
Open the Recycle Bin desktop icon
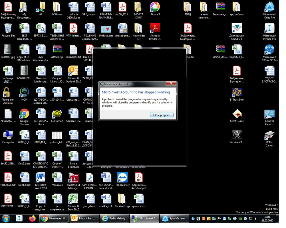click(8, 30)
